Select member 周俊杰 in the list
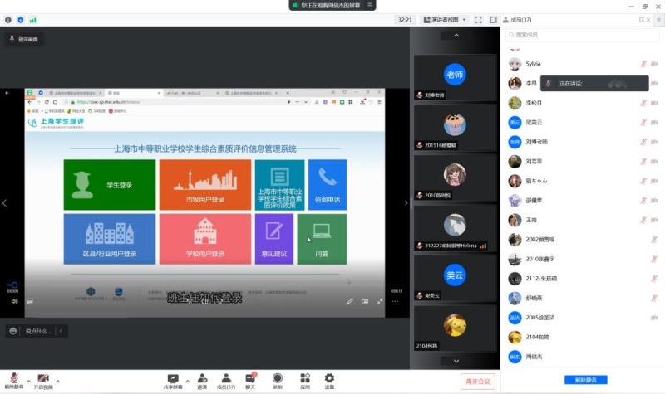665x394 pixels. pyautogui.click(x=583, y=357)
